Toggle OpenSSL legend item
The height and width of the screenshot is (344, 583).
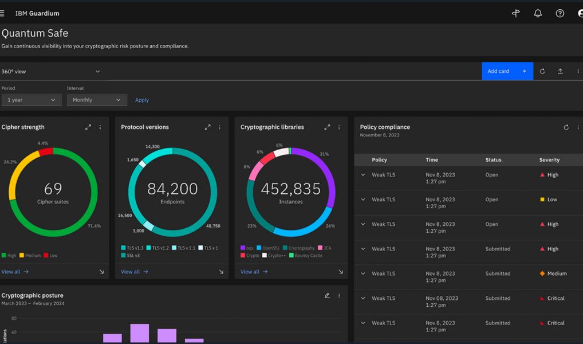pos(268,248)
